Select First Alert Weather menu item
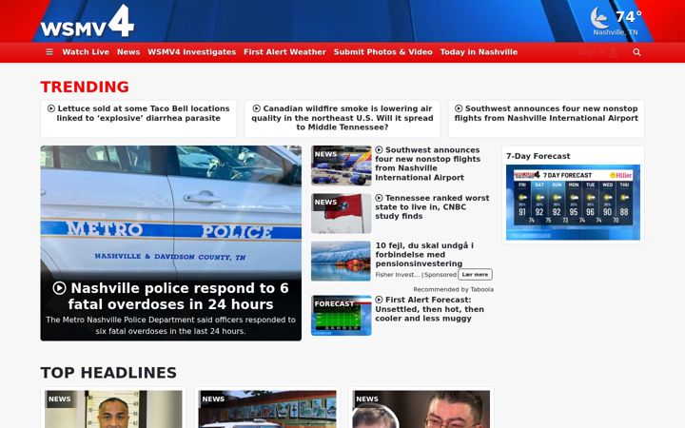Screen dimensions: 685x428 pos(284,52)
